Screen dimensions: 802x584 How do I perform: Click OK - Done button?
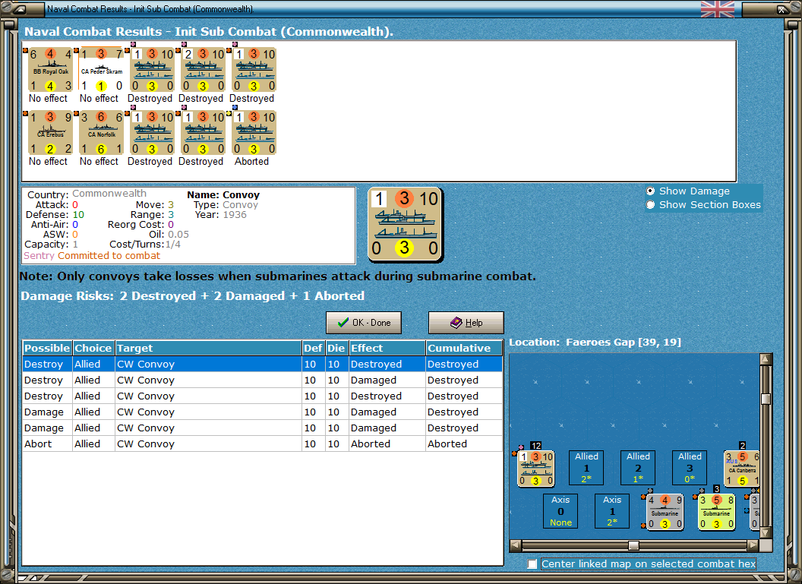pyautogui.click(x=364, y=323)
